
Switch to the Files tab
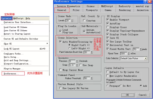click(x=76, y=10)
